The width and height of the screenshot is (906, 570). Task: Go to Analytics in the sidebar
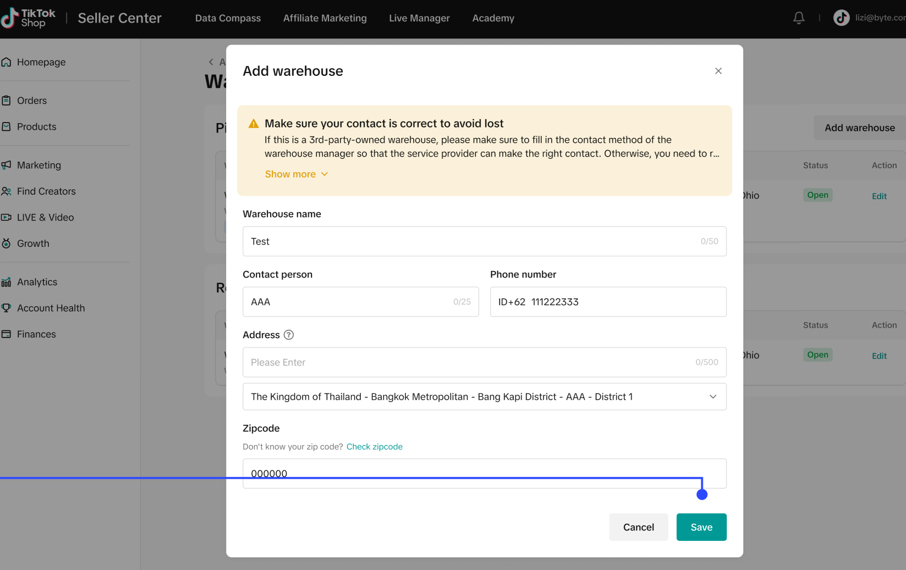point(37,282)
